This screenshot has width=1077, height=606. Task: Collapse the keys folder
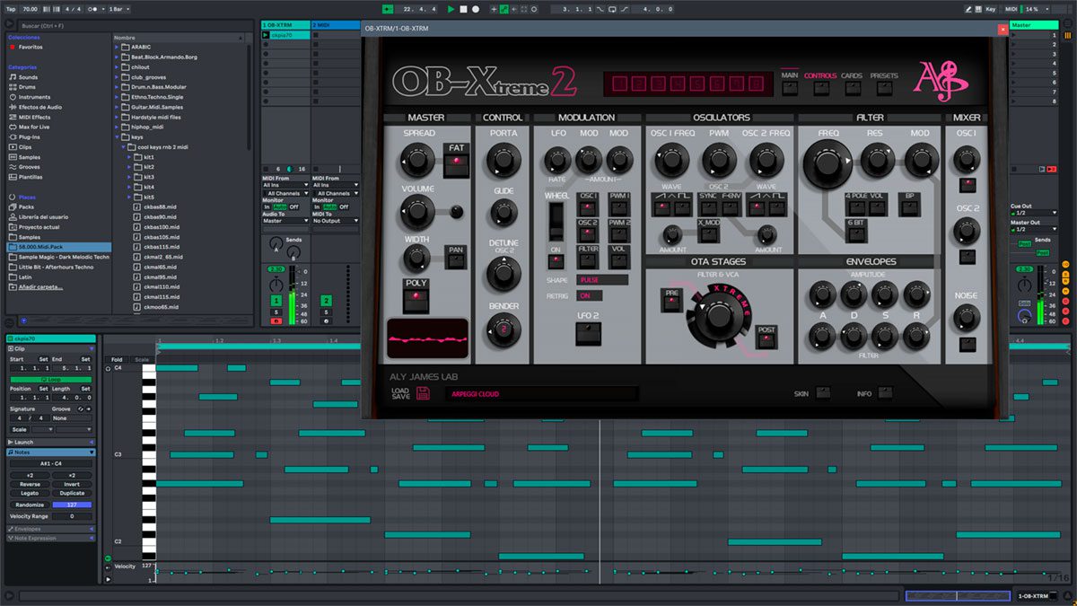[x=117, y=137]
